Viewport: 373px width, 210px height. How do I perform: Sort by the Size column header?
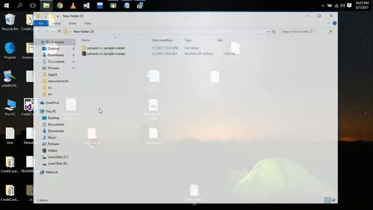click(220, 40)
